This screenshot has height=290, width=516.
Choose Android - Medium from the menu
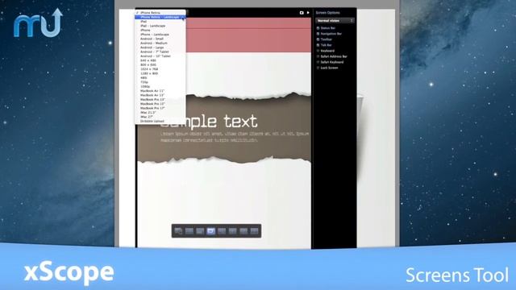pyautogui.click(x=160, y=43)
